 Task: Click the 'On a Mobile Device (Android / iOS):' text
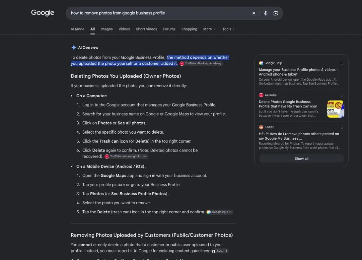click(111, 166)
